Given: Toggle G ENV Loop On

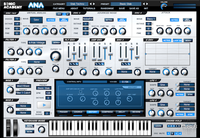Looking at the screenshot, I should [x=177, y=41].
